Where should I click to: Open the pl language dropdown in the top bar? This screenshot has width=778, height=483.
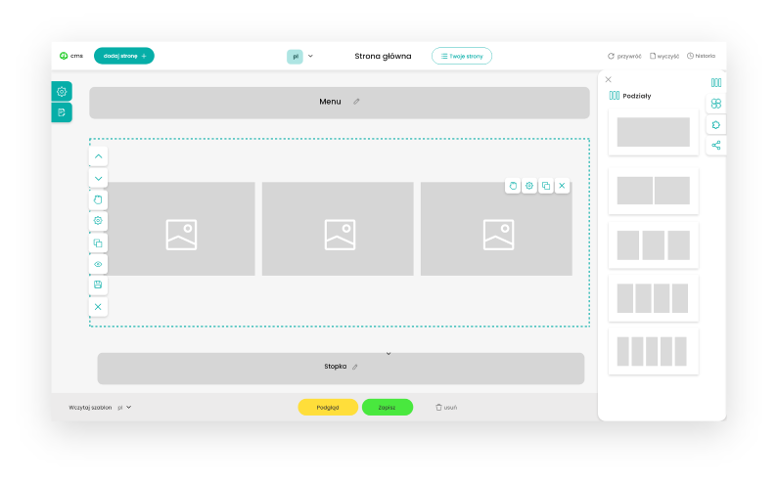300,57
